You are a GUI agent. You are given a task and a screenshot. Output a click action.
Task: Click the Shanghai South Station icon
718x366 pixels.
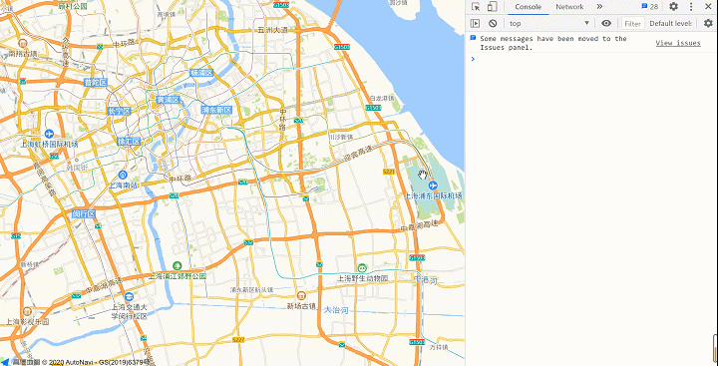123,175
